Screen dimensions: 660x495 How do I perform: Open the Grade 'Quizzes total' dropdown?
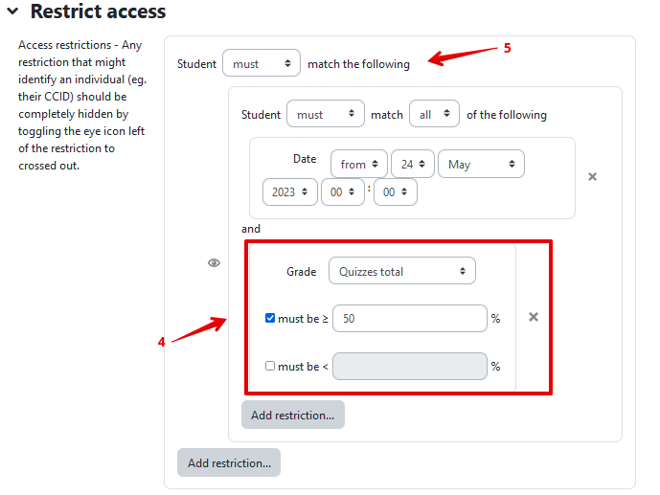401,272
